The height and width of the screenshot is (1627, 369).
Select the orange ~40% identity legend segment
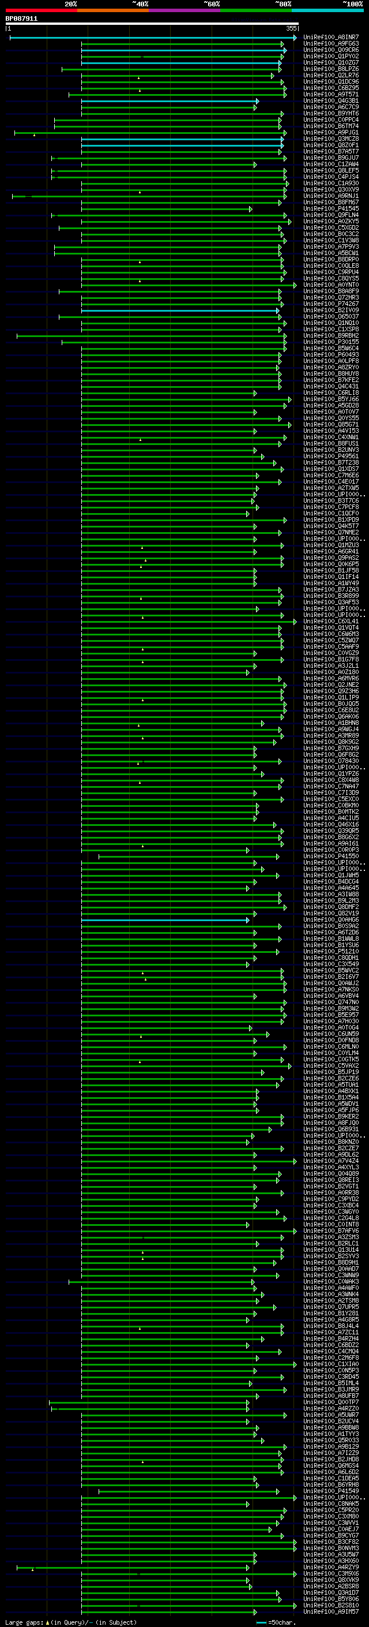tap(113, 10)
